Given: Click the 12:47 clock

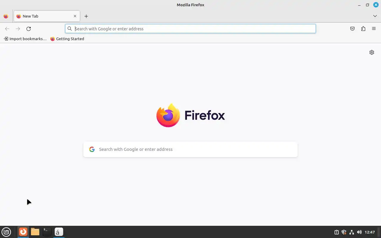Looking at the screenshot, I should pyautogui.click(x=370, y=232).
